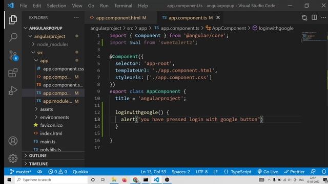
Task: Open the Explorer view in activity bar
Action: (x=13, y=20)
